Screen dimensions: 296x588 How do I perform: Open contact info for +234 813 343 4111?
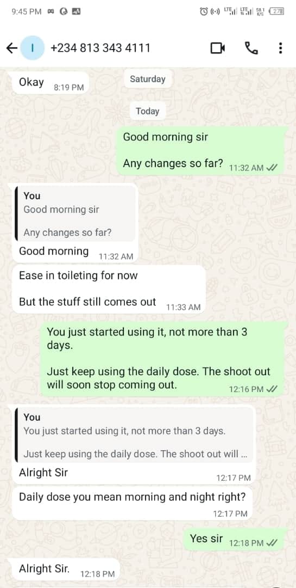[100, 48]
